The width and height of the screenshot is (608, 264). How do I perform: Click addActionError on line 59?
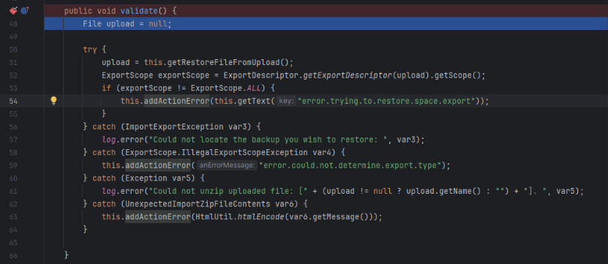tap(157, 165)
